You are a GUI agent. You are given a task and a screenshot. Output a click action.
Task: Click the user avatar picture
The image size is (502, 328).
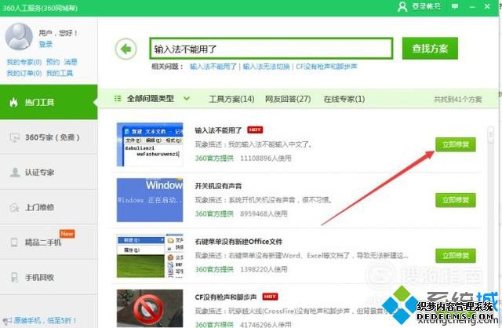pos(19,36)
